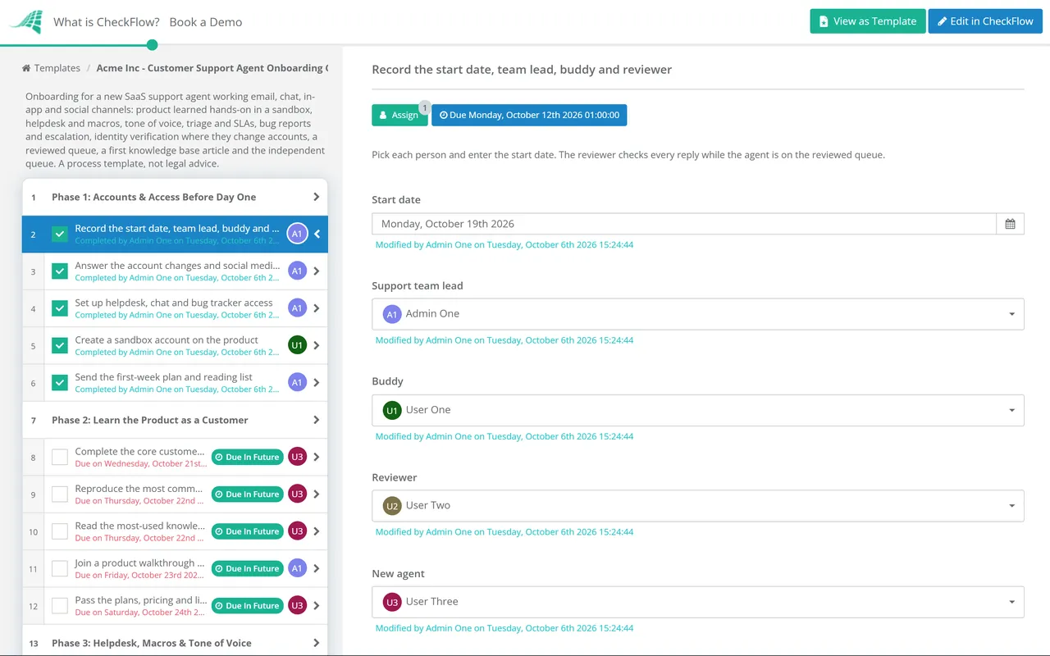
Task: Open the Book a Demo menu item
Action: (206, 22)
